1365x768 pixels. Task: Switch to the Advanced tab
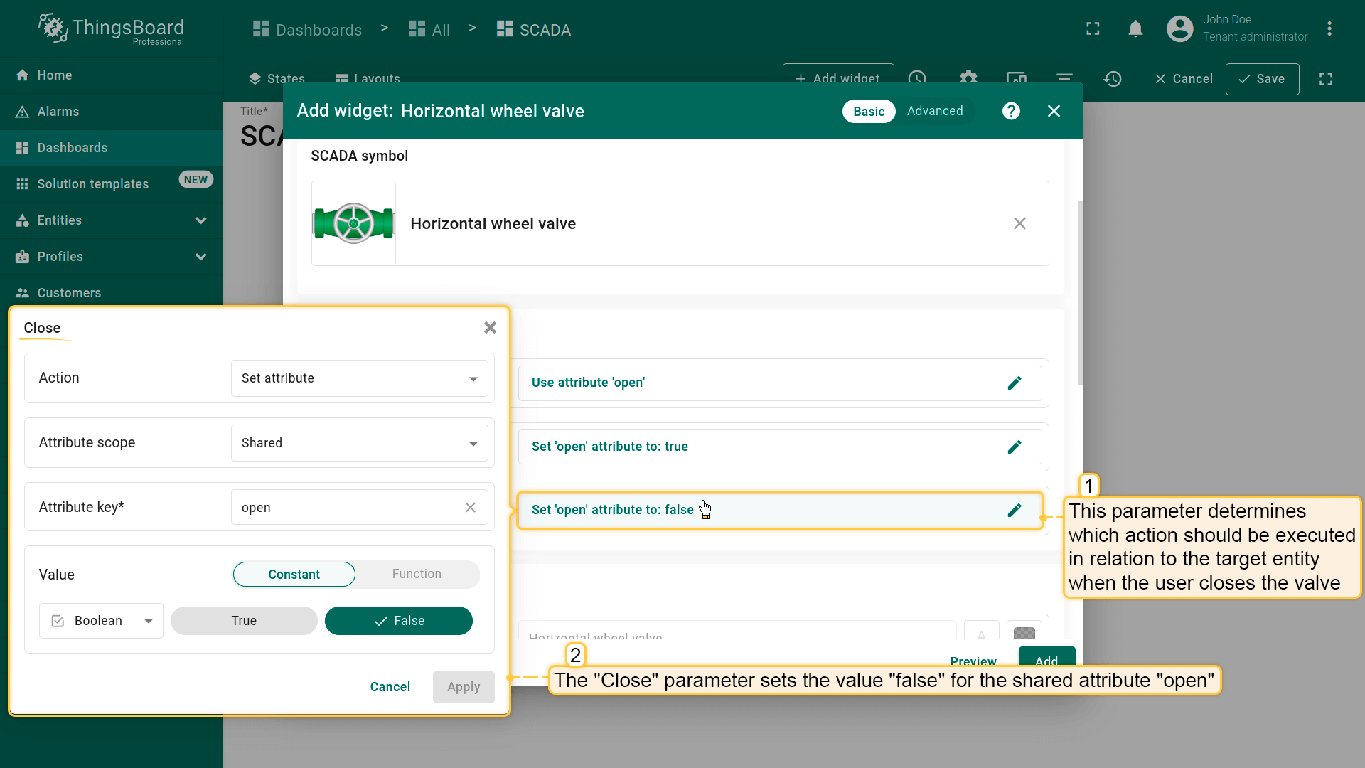[x=934, y=111]
